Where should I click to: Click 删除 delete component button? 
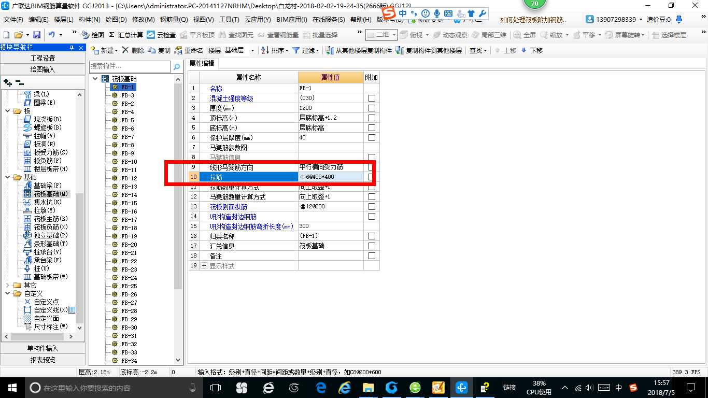point(133,50)
